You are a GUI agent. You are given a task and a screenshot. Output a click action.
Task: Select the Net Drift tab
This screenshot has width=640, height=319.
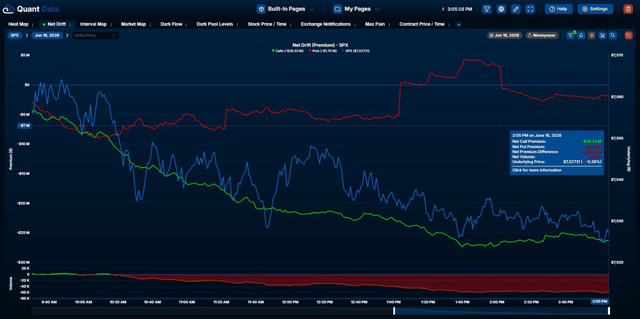click(x=57, y=24)
